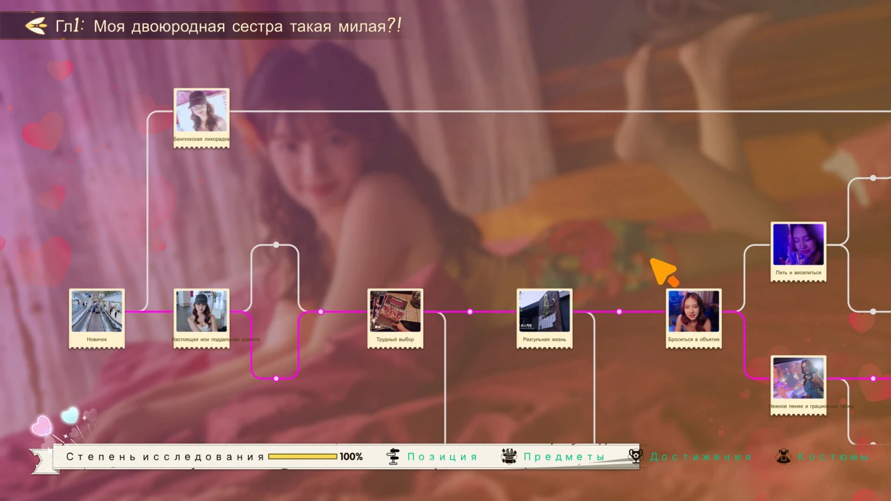Open the Достижения achievements icon
891x501 pixels.
point(635,456)
